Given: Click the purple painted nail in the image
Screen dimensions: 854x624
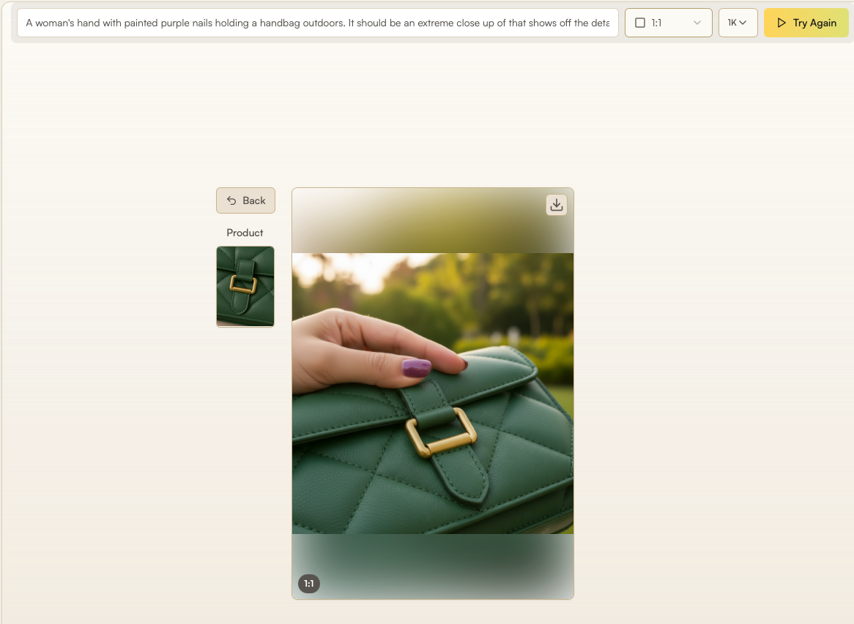Looking at the screenshot, I should [x=417, y=368].
